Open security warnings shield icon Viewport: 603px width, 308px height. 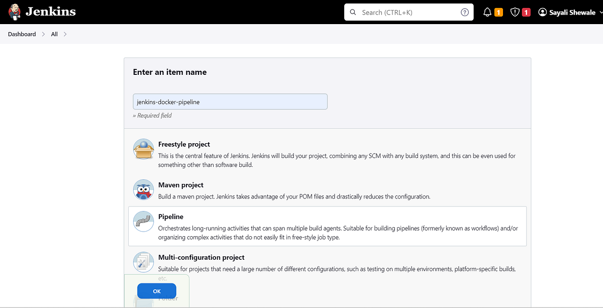click(514, 12)
